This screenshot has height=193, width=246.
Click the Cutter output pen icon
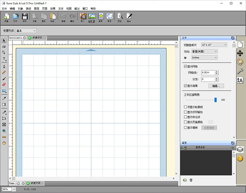tap(129, 16)
